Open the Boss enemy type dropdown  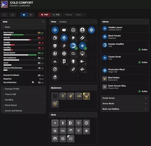point(80,15)
